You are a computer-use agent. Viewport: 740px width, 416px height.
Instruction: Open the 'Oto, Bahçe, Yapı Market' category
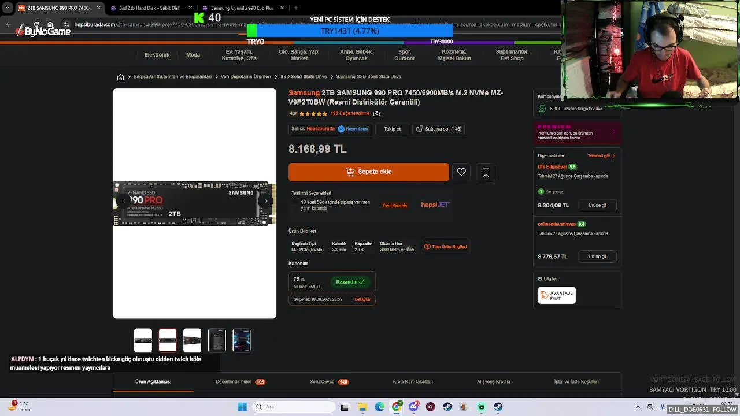pyautogui.click(x=299, y=55)
